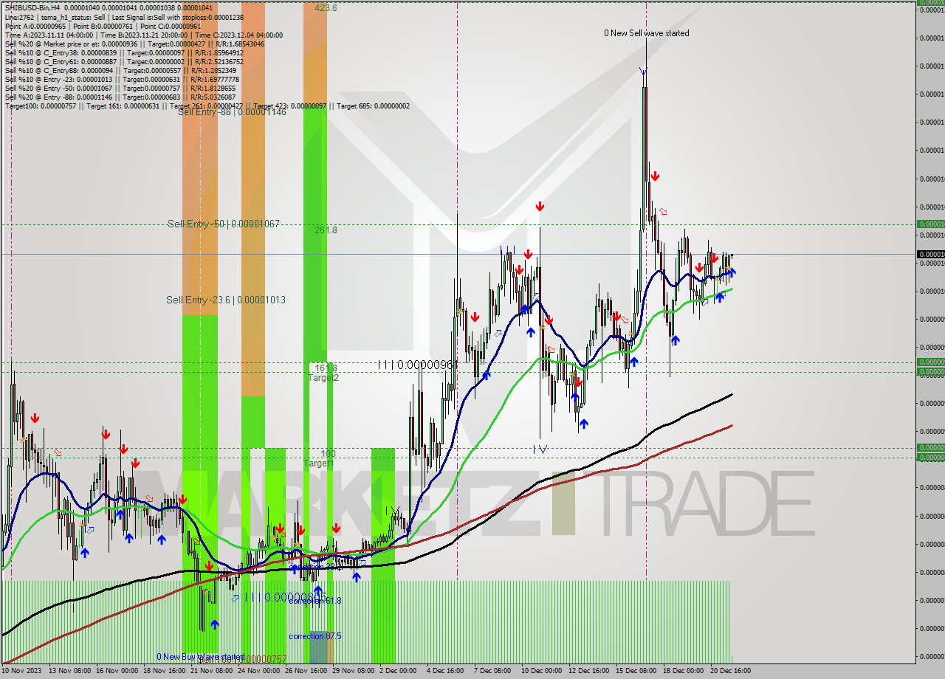Click the 'Sell Entry -50 | 0.00001067' label

point(224,224)
